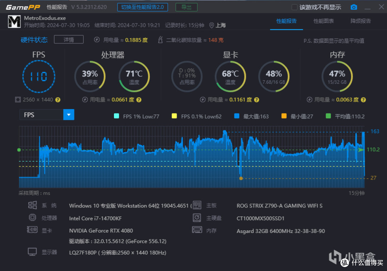The height and width of the screenshot is (271, 387).
Task: Click the resolution icon beside 2560 x 1440
Action: click(18, 100)
